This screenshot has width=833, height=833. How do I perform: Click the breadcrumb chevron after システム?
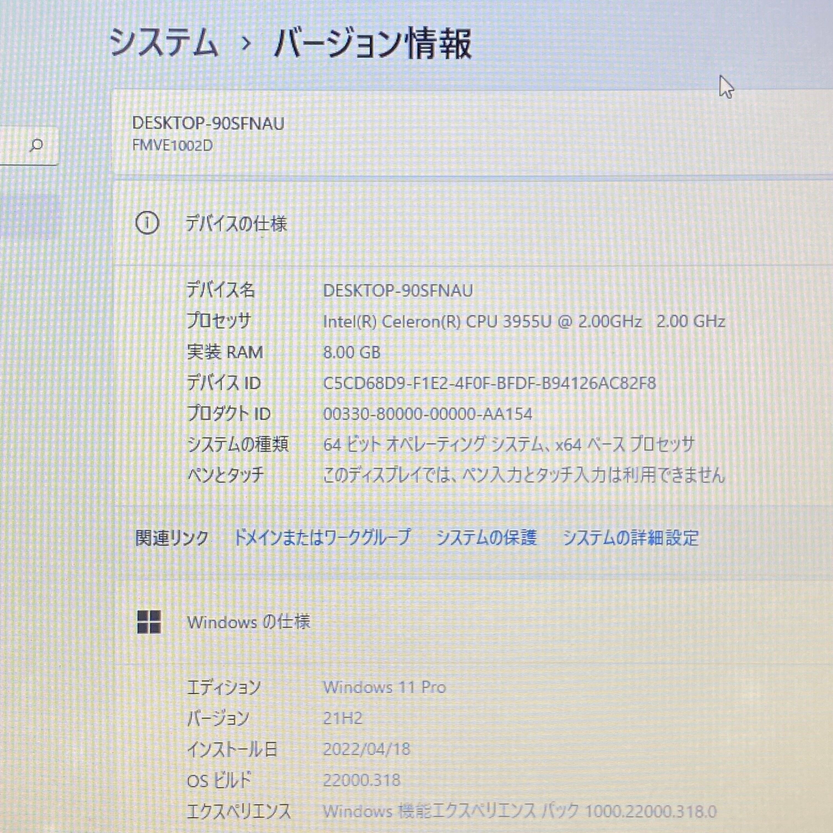pos(246,44)
